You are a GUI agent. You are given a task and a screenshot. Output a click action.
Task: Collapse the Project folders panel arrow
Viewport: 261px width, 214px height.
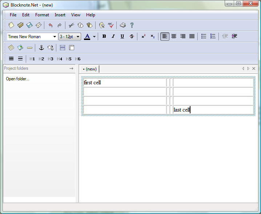(x=71, y=68)
